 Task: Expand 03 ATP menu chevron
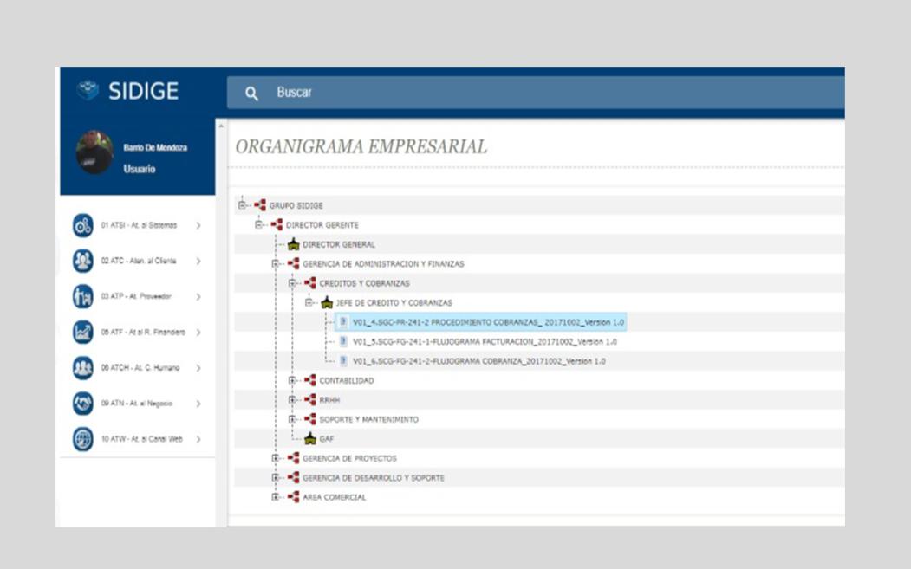[198, 297]
